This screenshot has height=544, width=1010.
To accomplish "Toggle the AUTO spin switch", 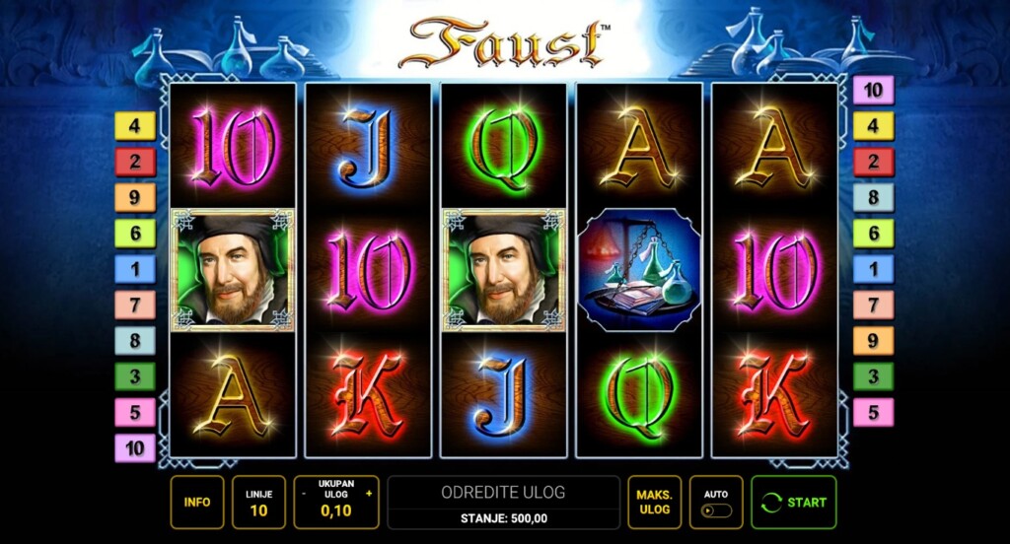I will coord(716,510).
